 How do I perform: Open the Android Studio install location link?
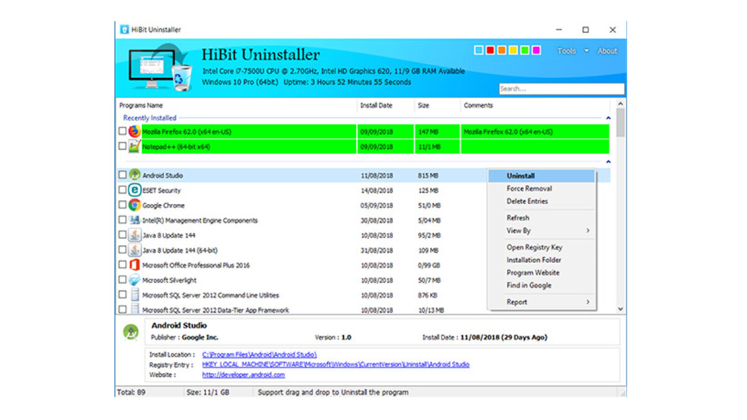tap(260, 355)
